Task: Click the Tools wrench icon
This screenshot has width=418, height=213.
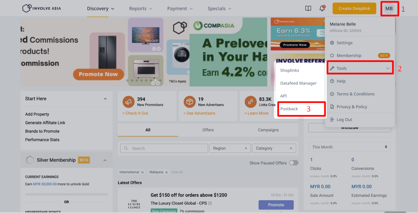Action: coord(332,68)
